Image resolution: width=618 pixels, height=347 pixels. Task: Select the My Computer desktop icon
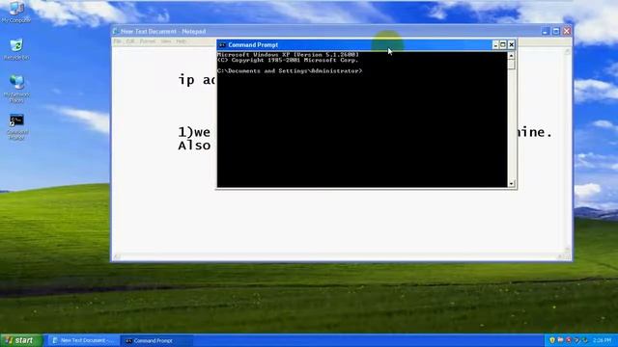point(16,12)
